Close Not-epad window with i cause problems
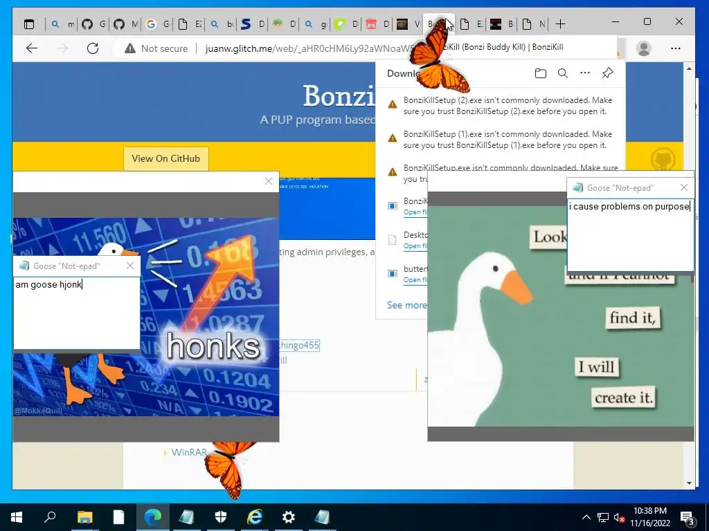 coord(683,187)
